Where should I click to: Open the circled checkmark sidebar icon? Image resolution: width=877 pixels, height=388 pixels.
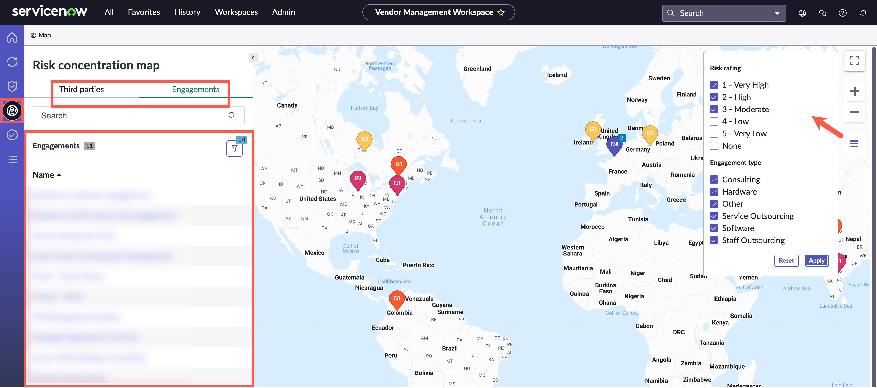12,135
